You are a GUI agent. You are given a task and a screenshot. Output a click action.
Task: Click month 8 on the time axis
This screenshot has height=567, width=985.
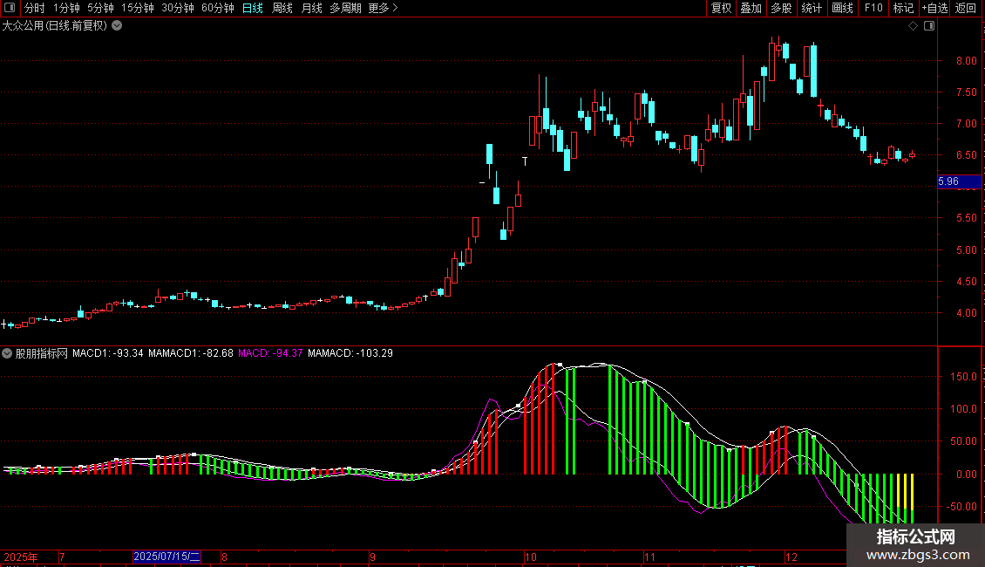(x=224, y=557)
